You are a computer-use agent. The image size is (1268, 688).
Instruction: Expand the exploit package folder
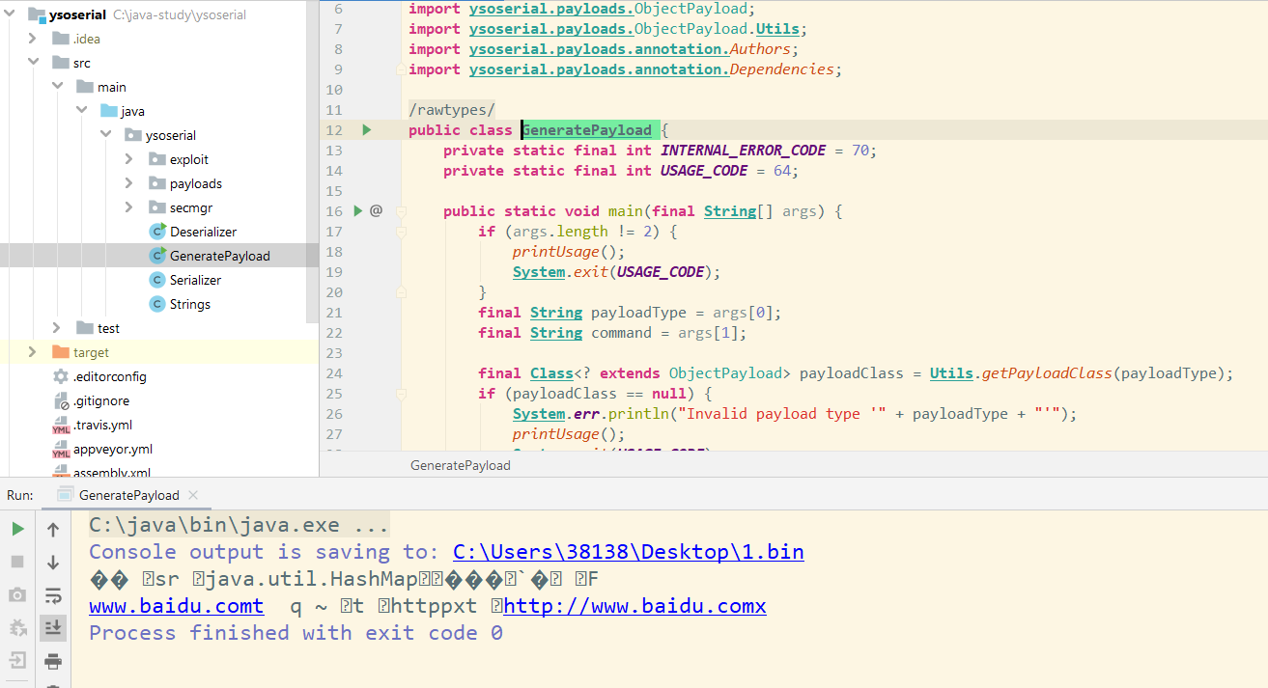click(129, 159)
